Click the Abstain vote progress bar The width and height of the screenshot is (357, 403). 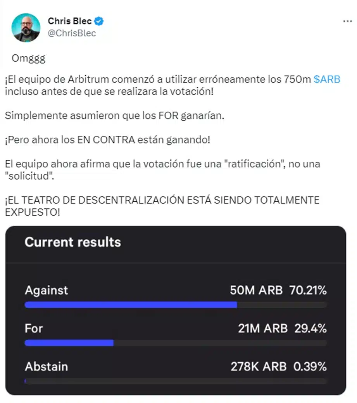coord(176,381)
